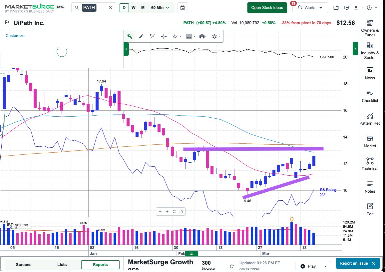Open the Checklist panel
The image size is (385, 272).
370,96
